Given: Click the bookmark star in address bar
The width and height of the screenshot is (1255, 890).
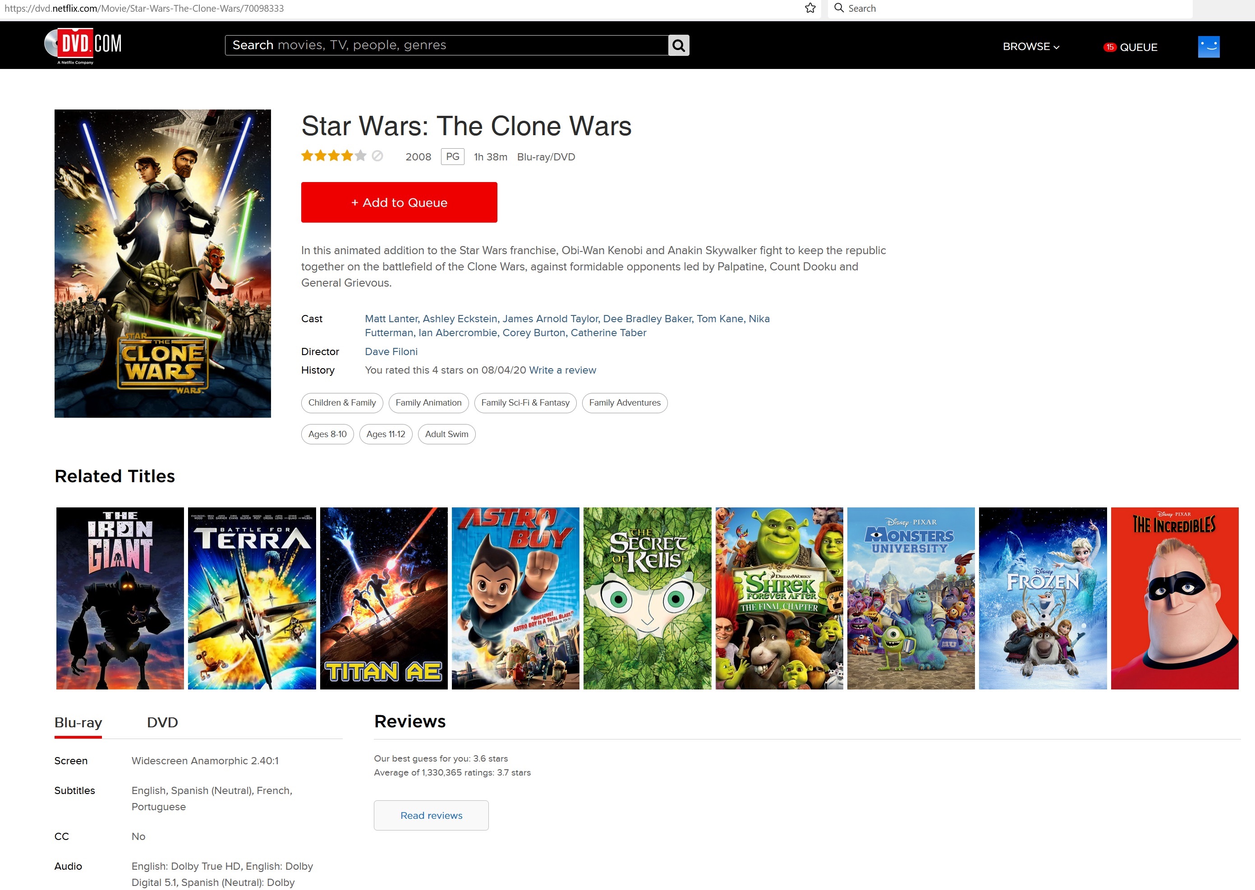Looking at the screenshot, I should point(810,8).
